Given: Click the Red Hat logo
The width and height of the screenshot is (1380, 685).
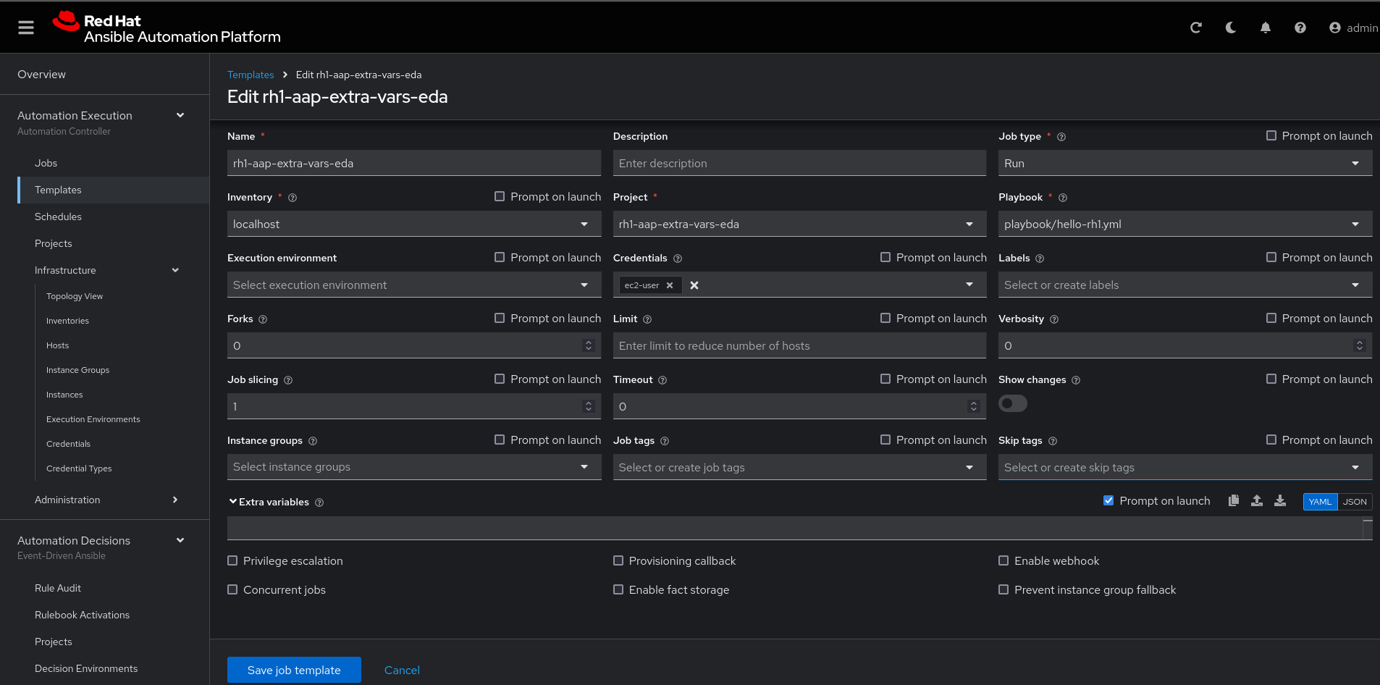Looking at the screenshot, I should point(167,28).
